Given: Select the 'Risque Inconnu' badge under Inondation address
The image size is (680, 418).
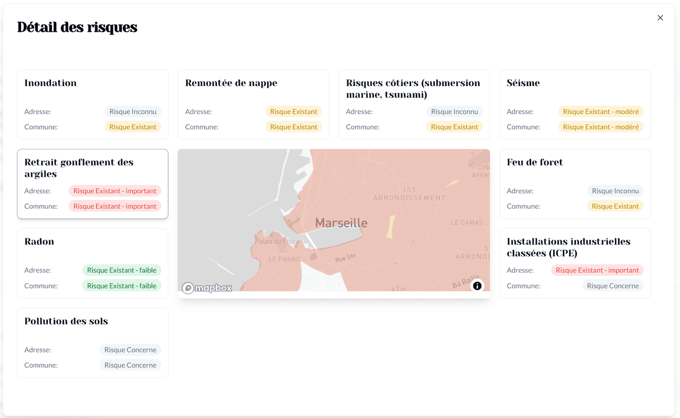Looking at the screenshot, I should (x=133, y=112).
